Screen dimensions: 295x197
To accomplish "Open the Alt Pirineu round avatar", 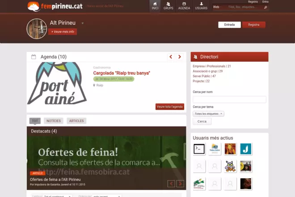I will (37, 29).
